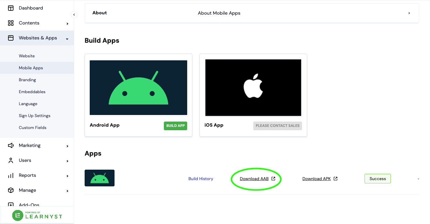Collapse the sidebar with the arrow button
430x224 pixels.
point(74,15)
